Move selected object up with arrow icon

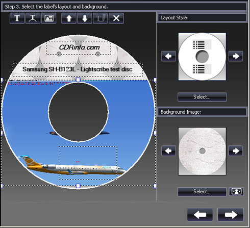coord(69,18)
